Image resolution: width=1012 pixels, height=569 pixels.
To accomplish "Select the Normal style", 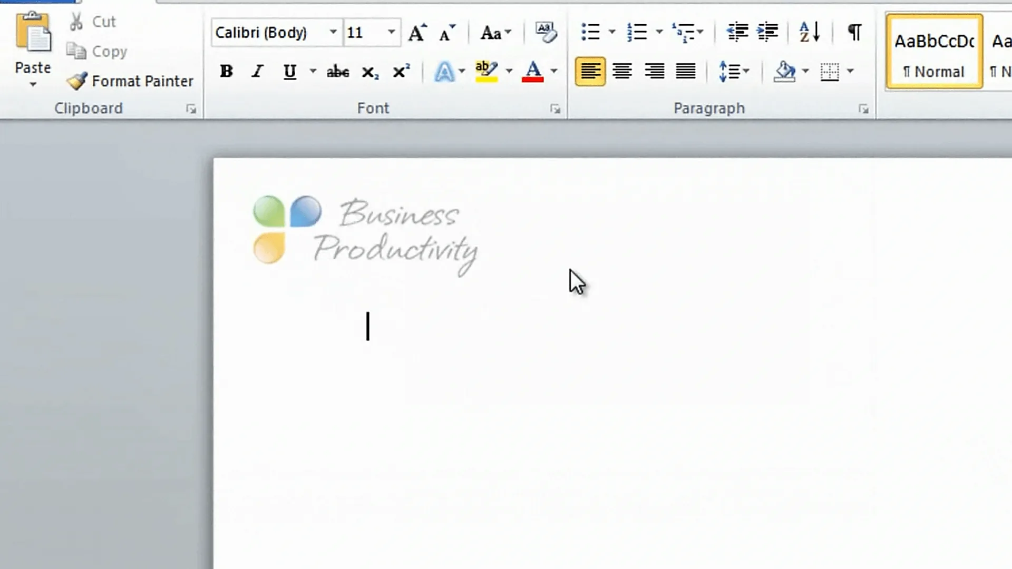I will pos(934,52).
